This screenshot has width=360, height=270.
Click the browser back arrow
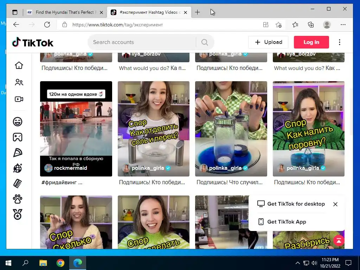click(x=16, y=25)
